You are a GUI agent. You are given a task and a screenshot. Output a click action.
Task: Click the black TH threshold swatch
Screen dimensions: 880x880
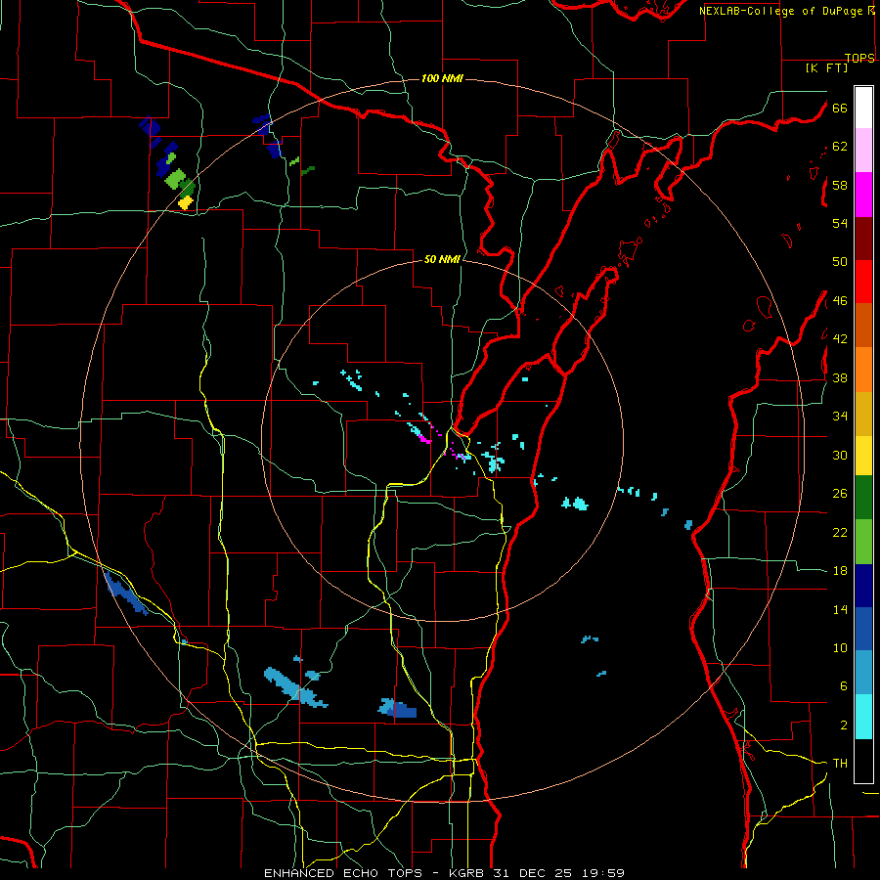[x=863, y=761]
